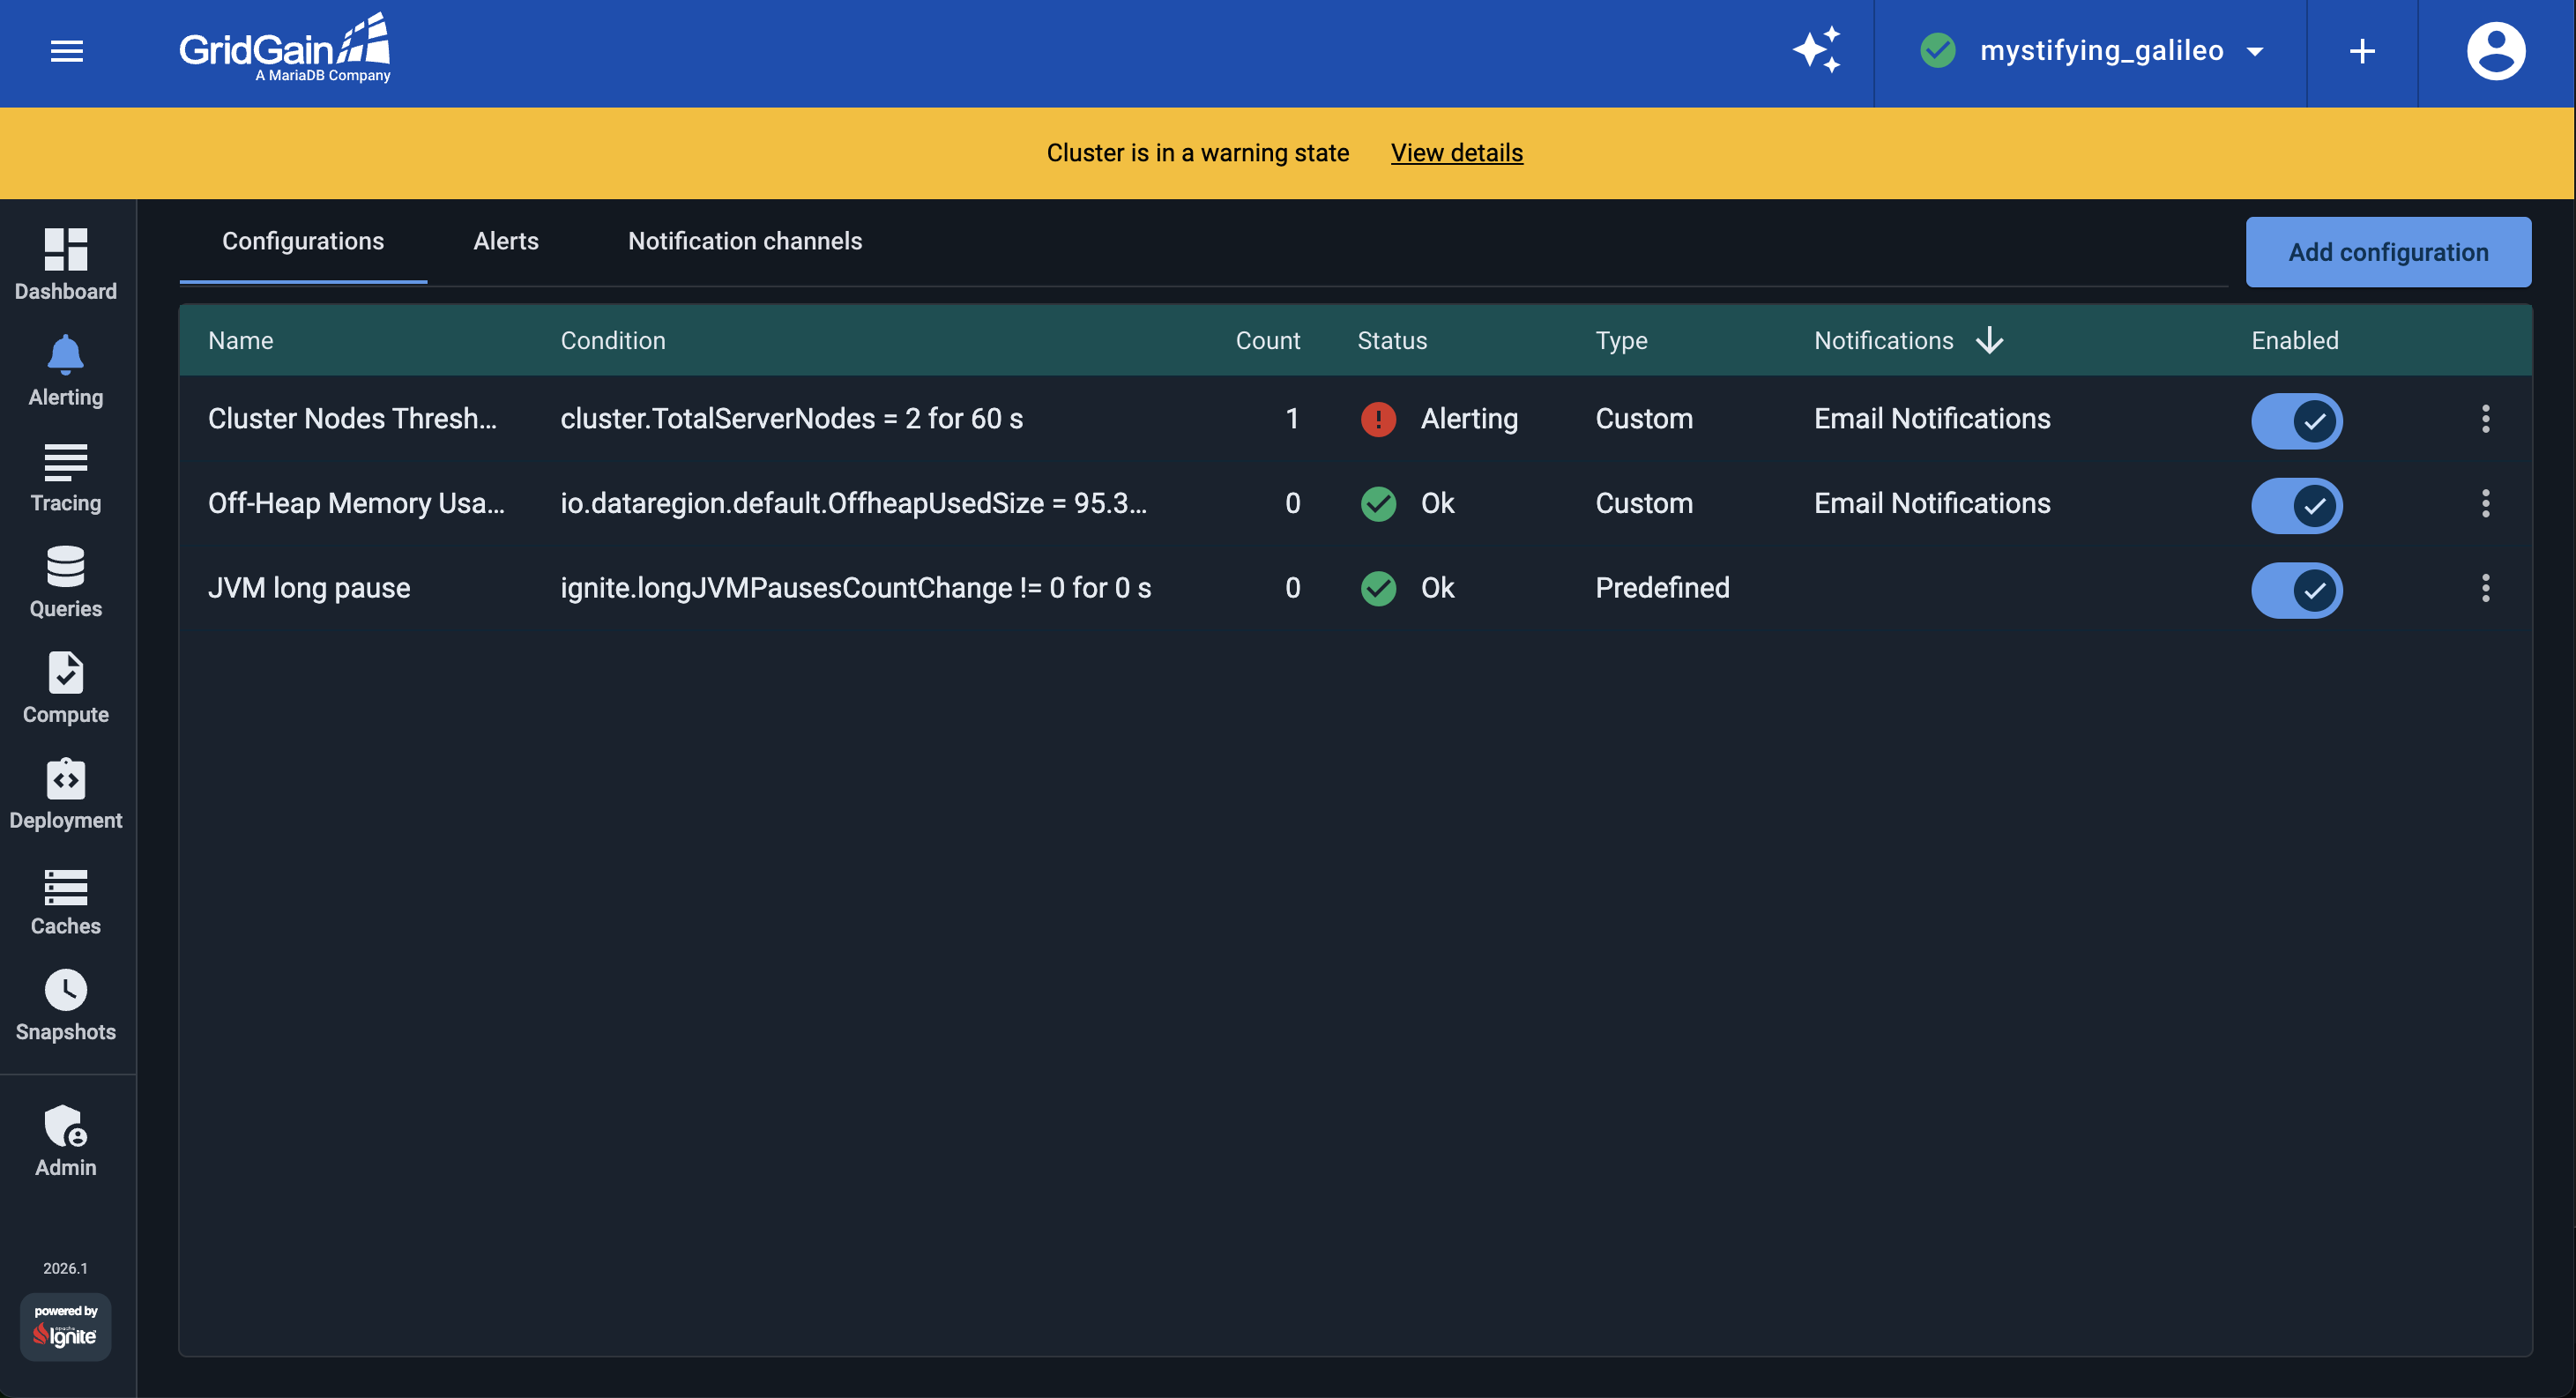Disable Off-Heap Memory Usage alert toggle

[x=2296, y=505]
